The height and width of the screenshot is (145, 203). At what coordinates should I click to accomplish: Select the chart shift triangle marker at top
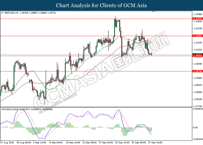[x=153, y=12]
